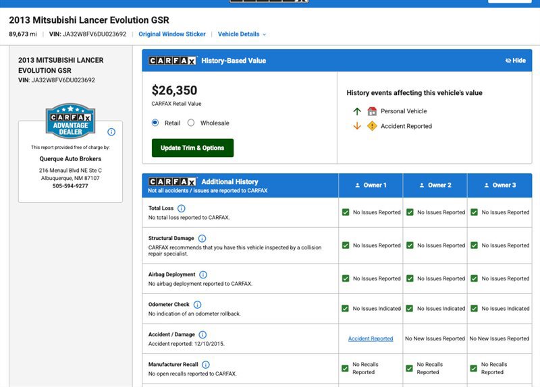Select the Owner 3 column header
The height and width of the screenshot is (387, 540).
(500, 185)
